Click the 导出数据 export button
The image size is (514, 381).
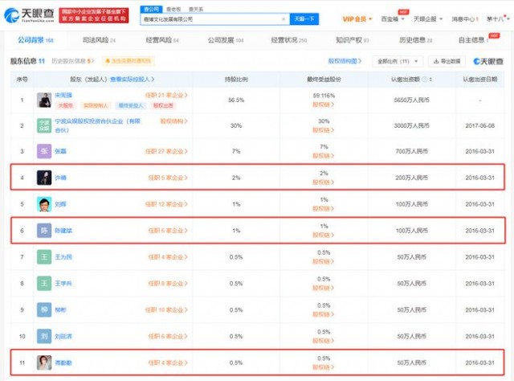pos(447,61)
